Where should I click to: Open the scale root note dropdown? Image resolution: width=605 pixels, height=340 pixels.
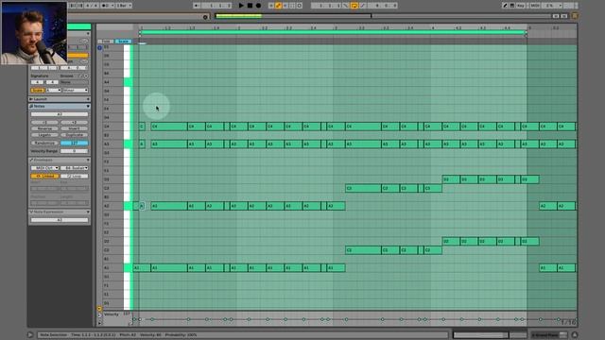click(x=53, y=91)
